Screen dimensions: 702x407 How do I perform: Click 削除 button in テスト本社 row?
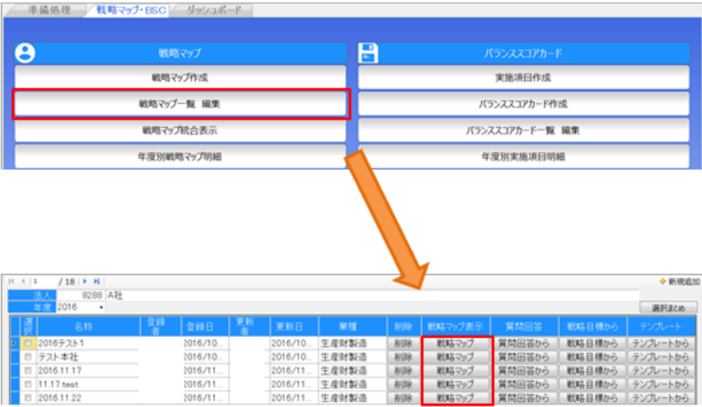pyautogui.click(x=402, y=356)
